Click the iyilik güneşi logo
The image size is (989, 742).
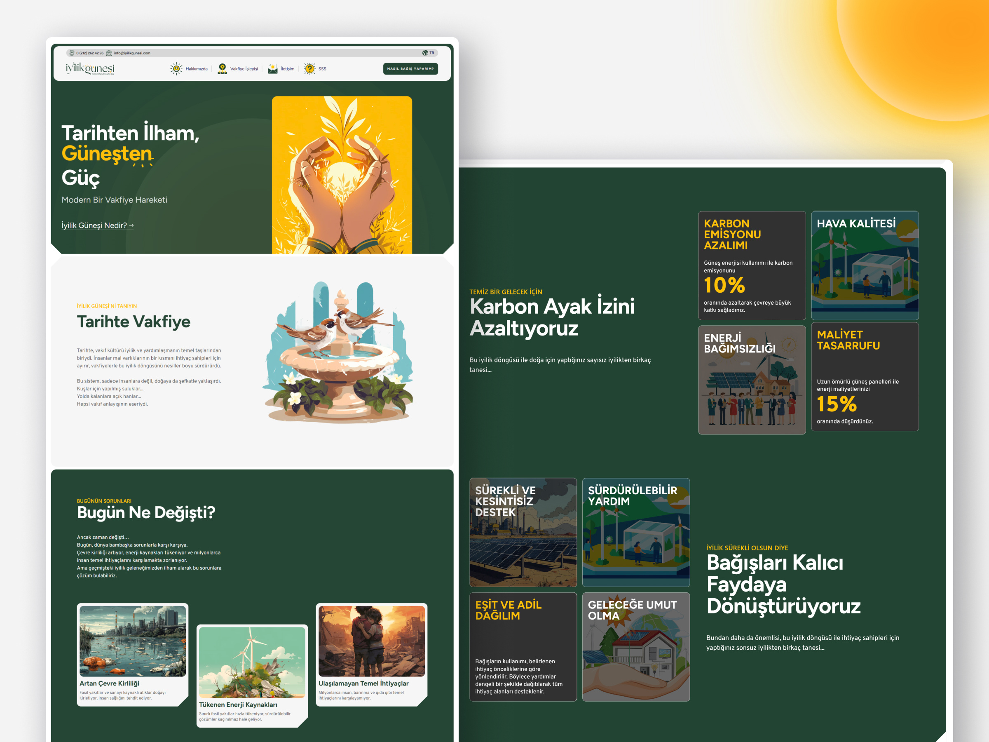click(90, 68)
